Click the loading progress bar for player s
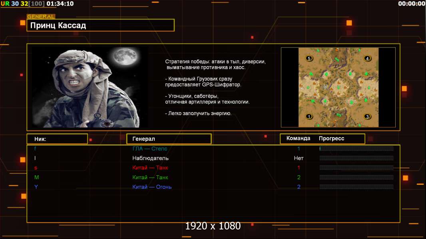Image resolution: width=426 pixels, height=239 pixels. pos(356,168)
